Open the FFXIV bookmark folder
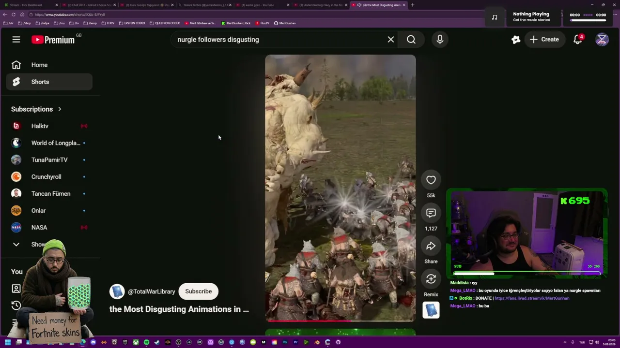Screen dimensions: 620x348 [x=108, y=23]
